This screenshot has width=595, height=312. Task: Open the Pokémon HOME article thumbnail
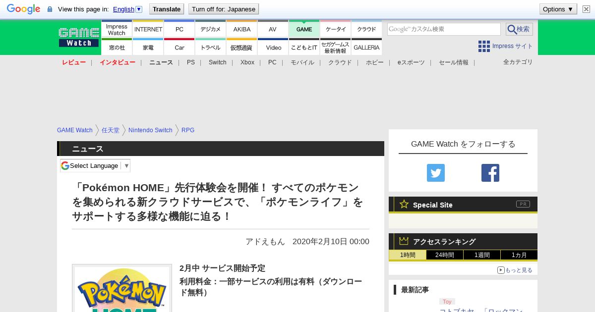pyautogui.click(x=122, y=288)
